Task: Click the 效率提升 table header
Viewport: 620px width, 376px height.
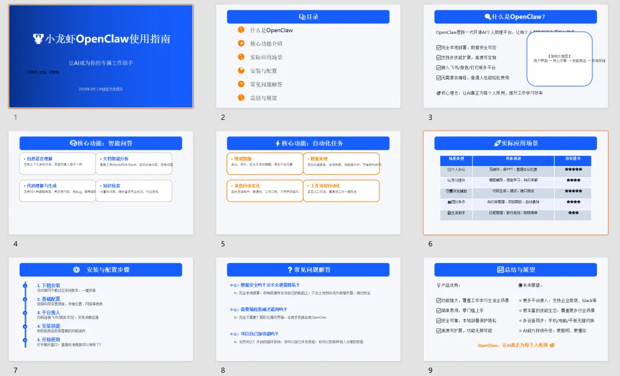Action: 573,159
